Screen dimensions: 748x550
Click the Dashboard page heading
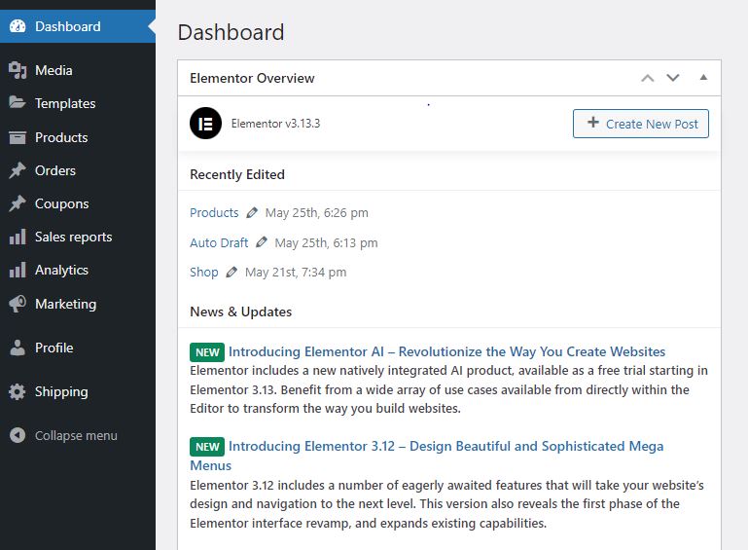231,32
